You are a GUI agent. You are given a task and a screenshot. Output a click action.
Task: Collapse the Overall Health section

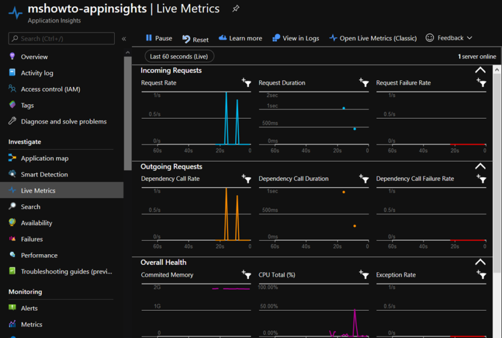pos(480,262)
